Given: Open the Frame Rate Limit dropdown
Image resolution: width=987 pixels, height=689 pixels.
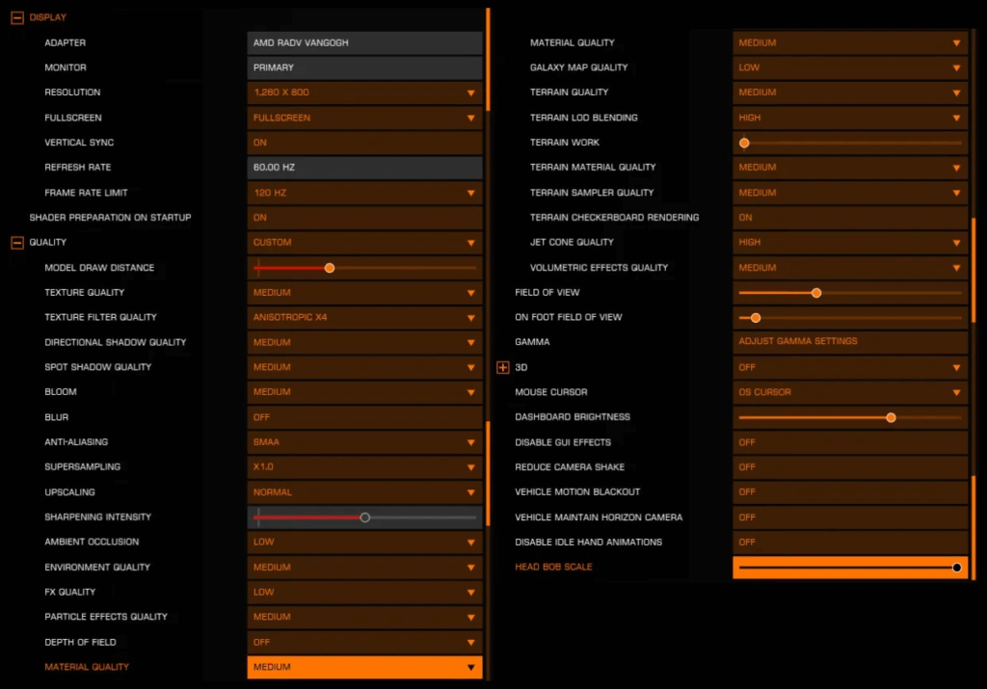Looking at the screenshot, I should pyautogui.click(x=364, y=193).
